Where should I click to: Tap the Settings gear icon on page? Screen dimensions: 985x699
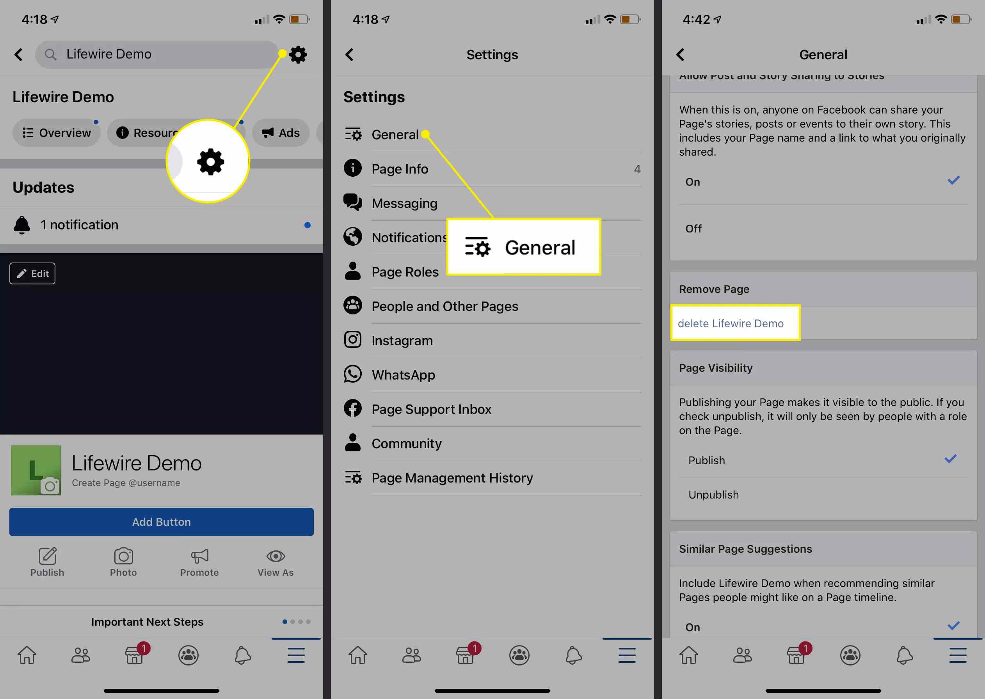(298, 54)
